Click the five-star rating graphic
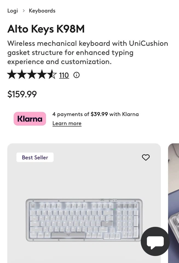Image resolution: width=179 pixels, height=263 pixels. pos(32,75)
